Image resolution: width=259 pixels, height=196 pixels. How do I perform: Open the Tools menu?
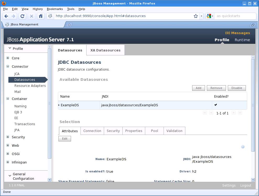click(71, 9)
